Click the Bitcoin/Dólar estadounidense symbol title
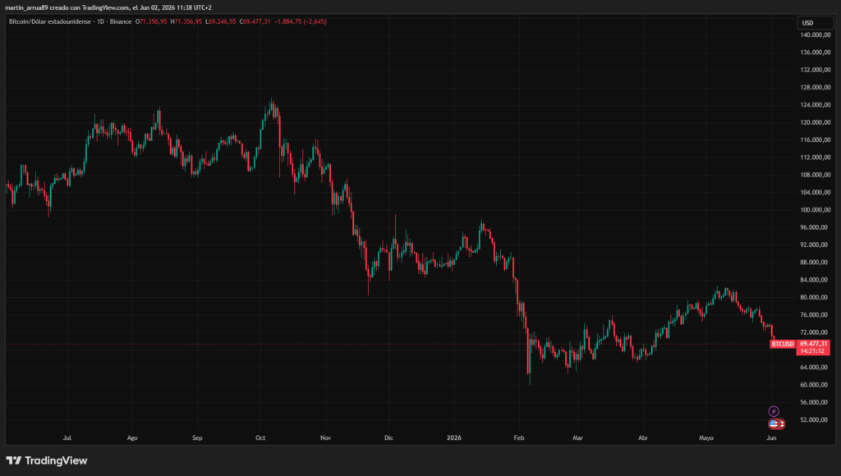The image size is (841, 476). tap(50, 21)
